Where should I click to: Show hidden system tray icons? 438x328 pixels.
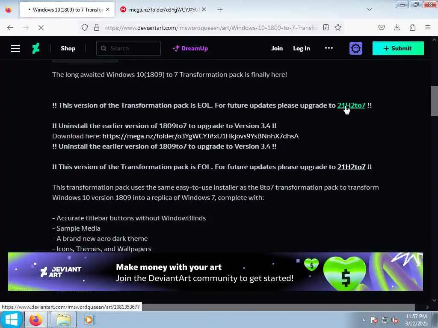point(364,320)
